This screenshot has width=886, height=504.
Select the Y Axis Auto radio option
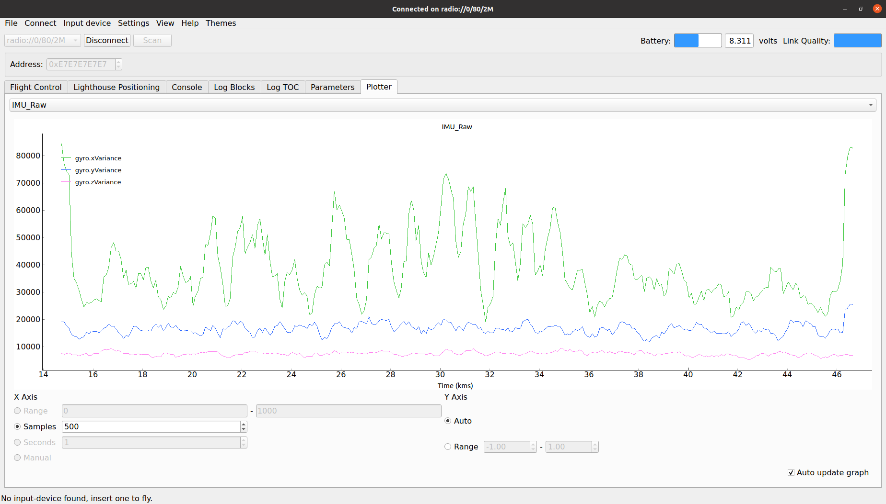(448, 421)
